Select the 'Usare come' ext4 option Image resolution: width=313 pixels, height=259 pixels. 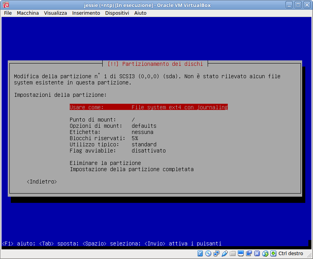click(149, 107)
